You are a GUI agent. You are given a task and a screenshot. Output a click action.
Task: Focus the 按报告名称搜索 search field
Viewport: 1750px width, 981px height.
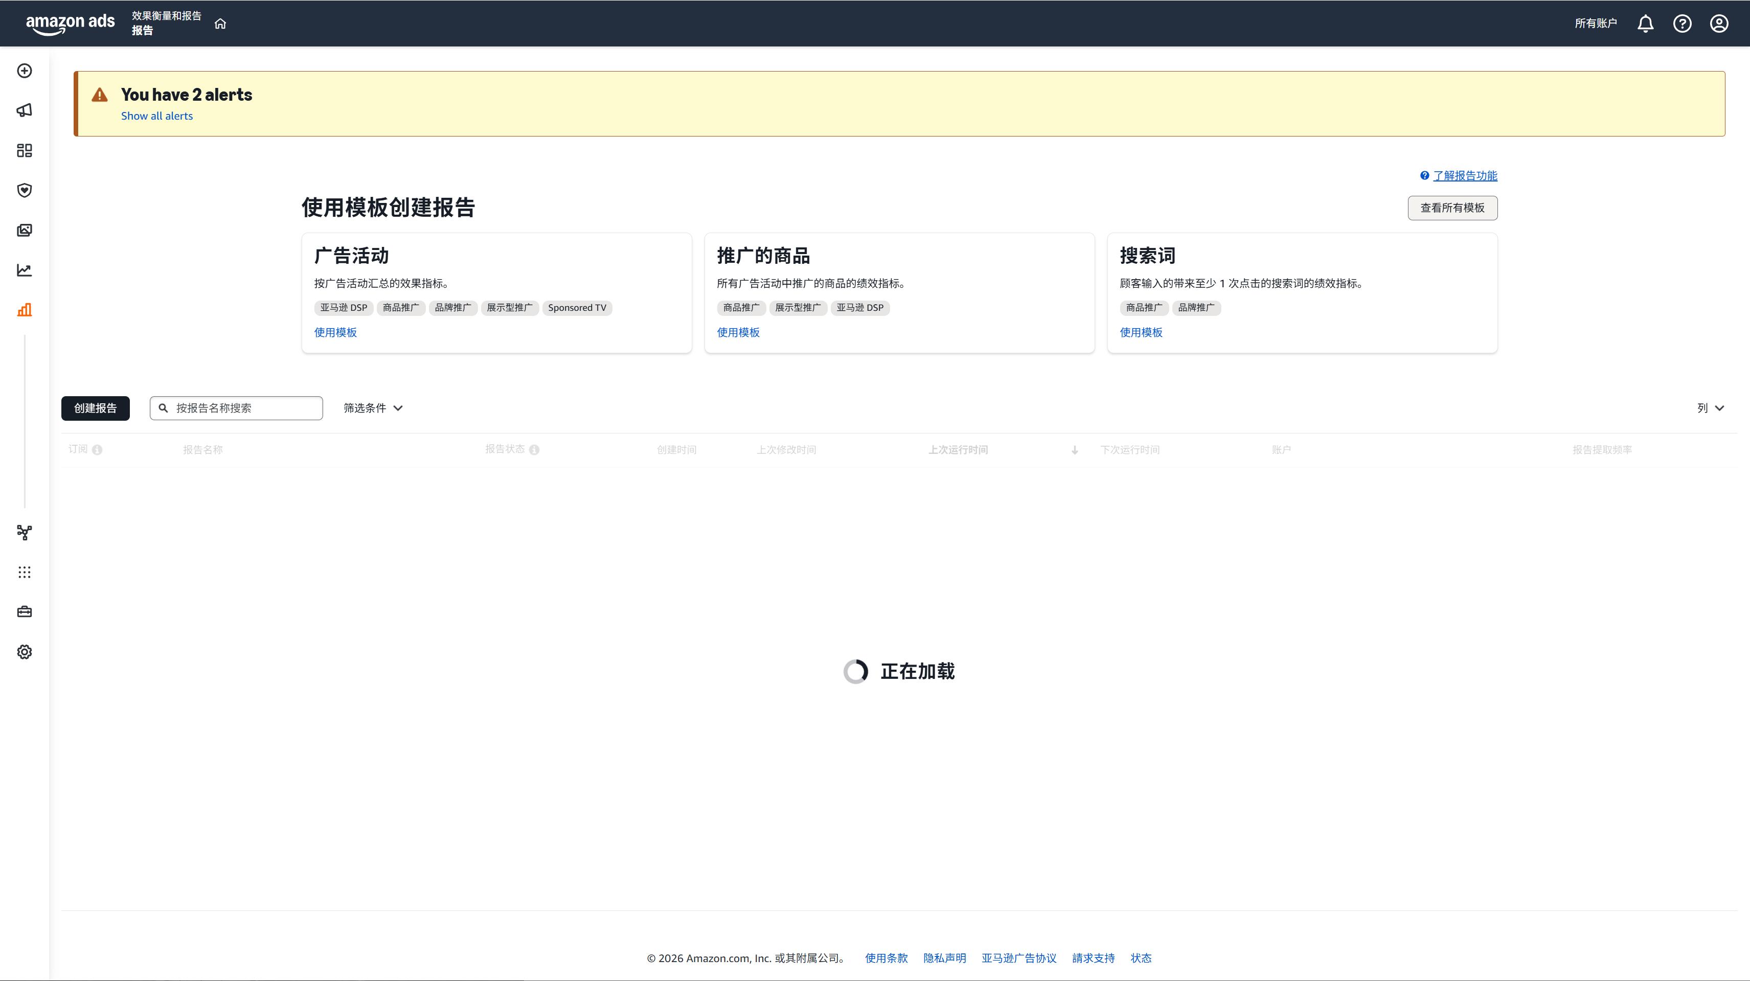point(236,408)
